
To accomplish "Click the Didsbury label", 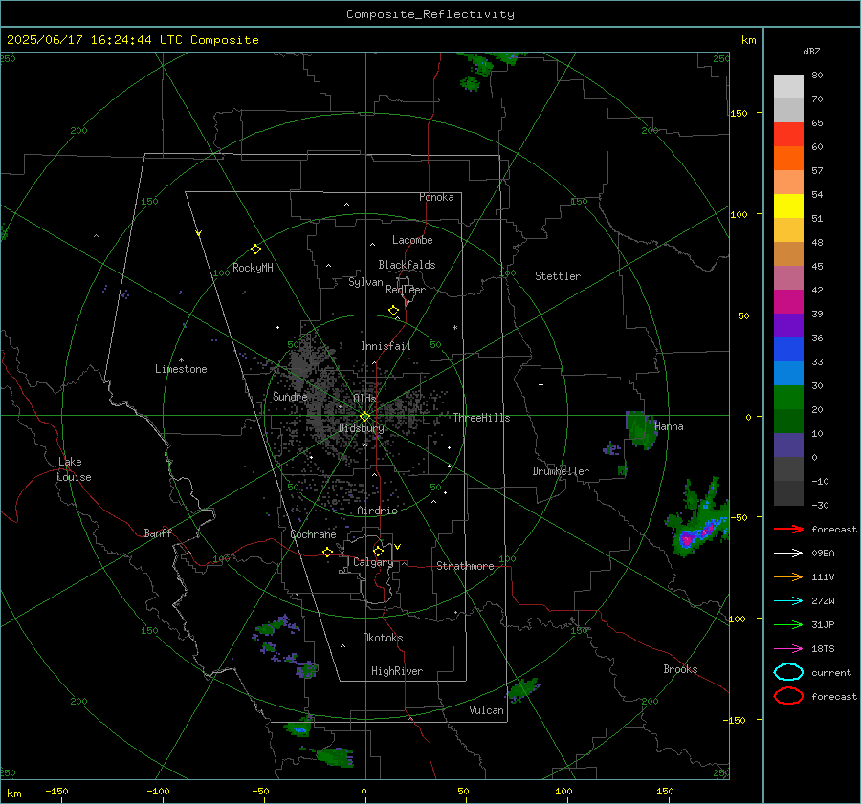I will [x=361, y=428].
